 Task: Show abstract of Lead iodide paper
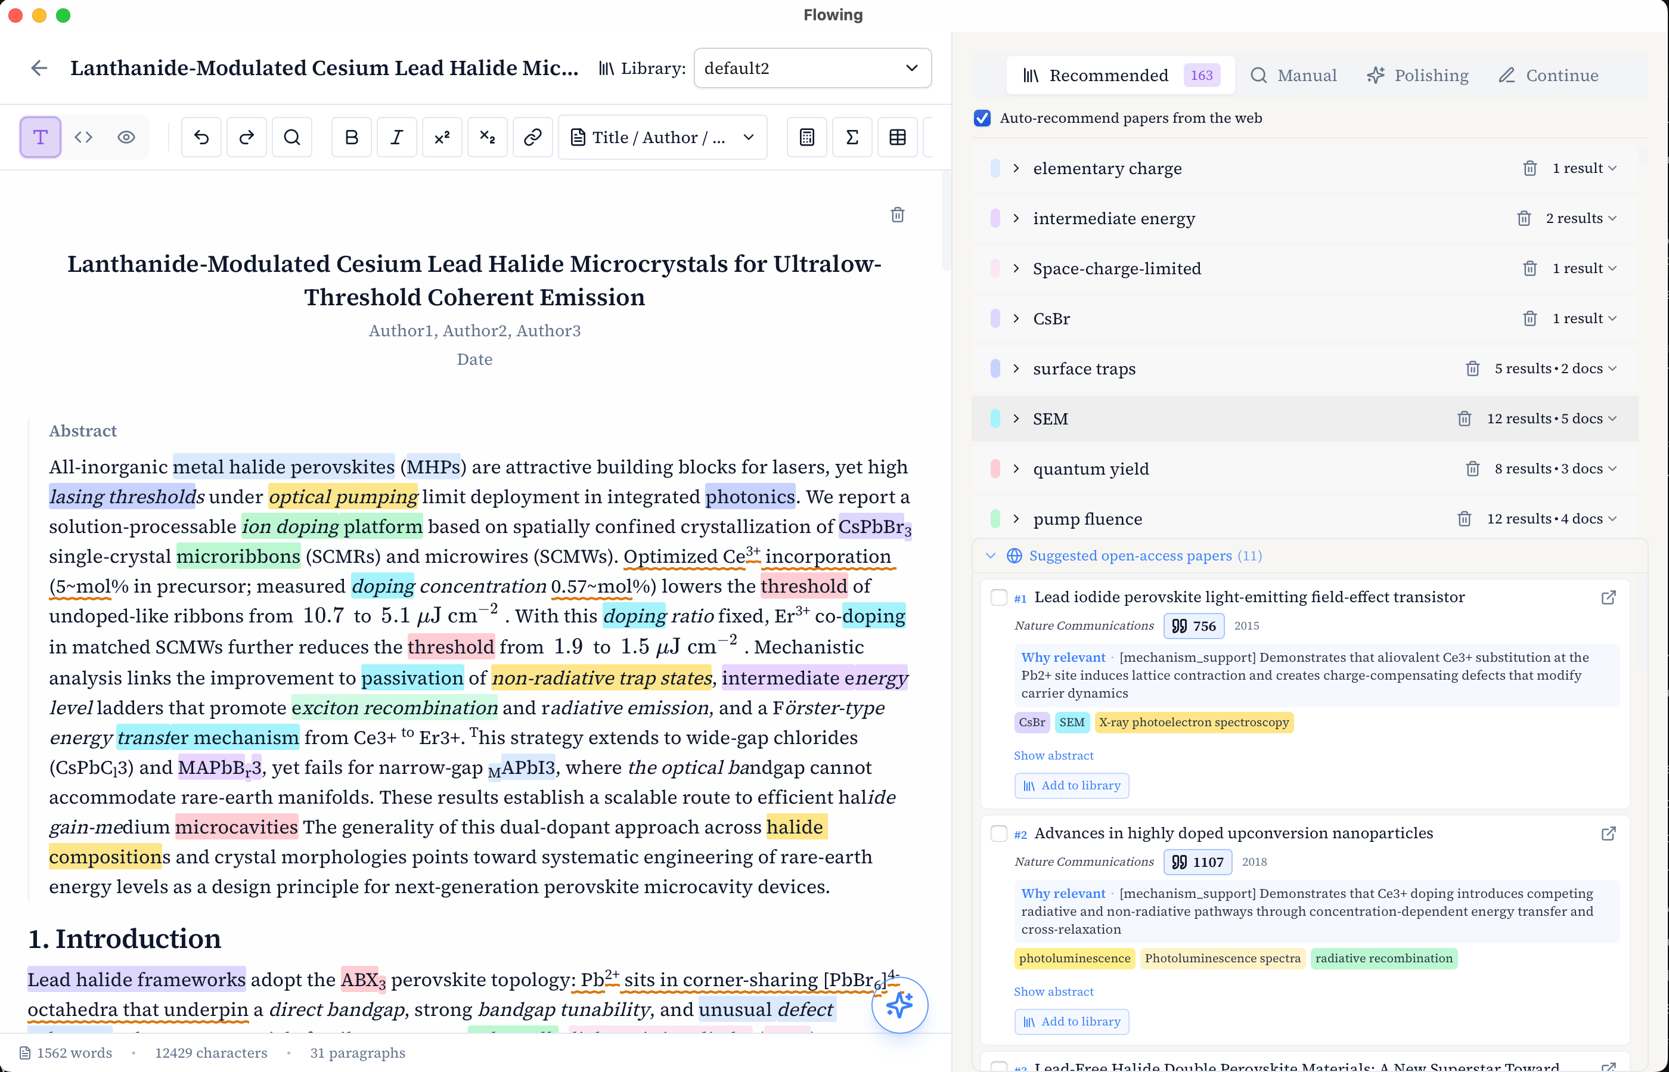point(1053,755)
